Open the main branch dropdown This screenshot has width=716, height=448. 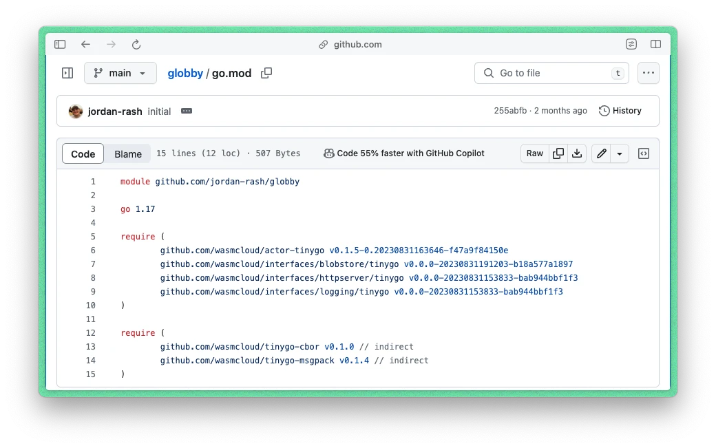pos(120,73)
